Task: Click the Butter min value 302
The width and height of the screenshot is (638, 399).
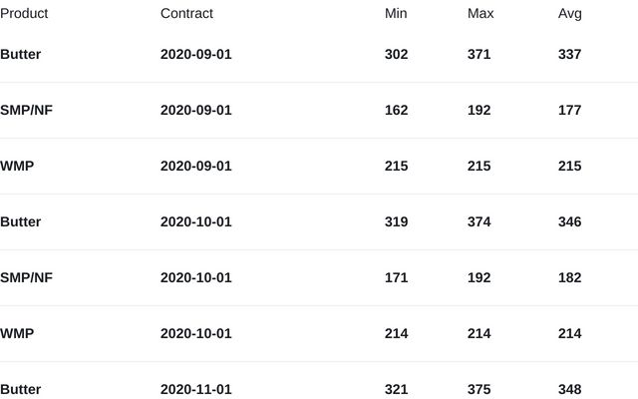Action: tap(396, 55)
